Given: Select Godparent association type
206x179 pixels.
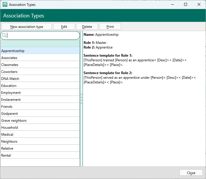Looking at the screenshot, I should pos(40,114).
